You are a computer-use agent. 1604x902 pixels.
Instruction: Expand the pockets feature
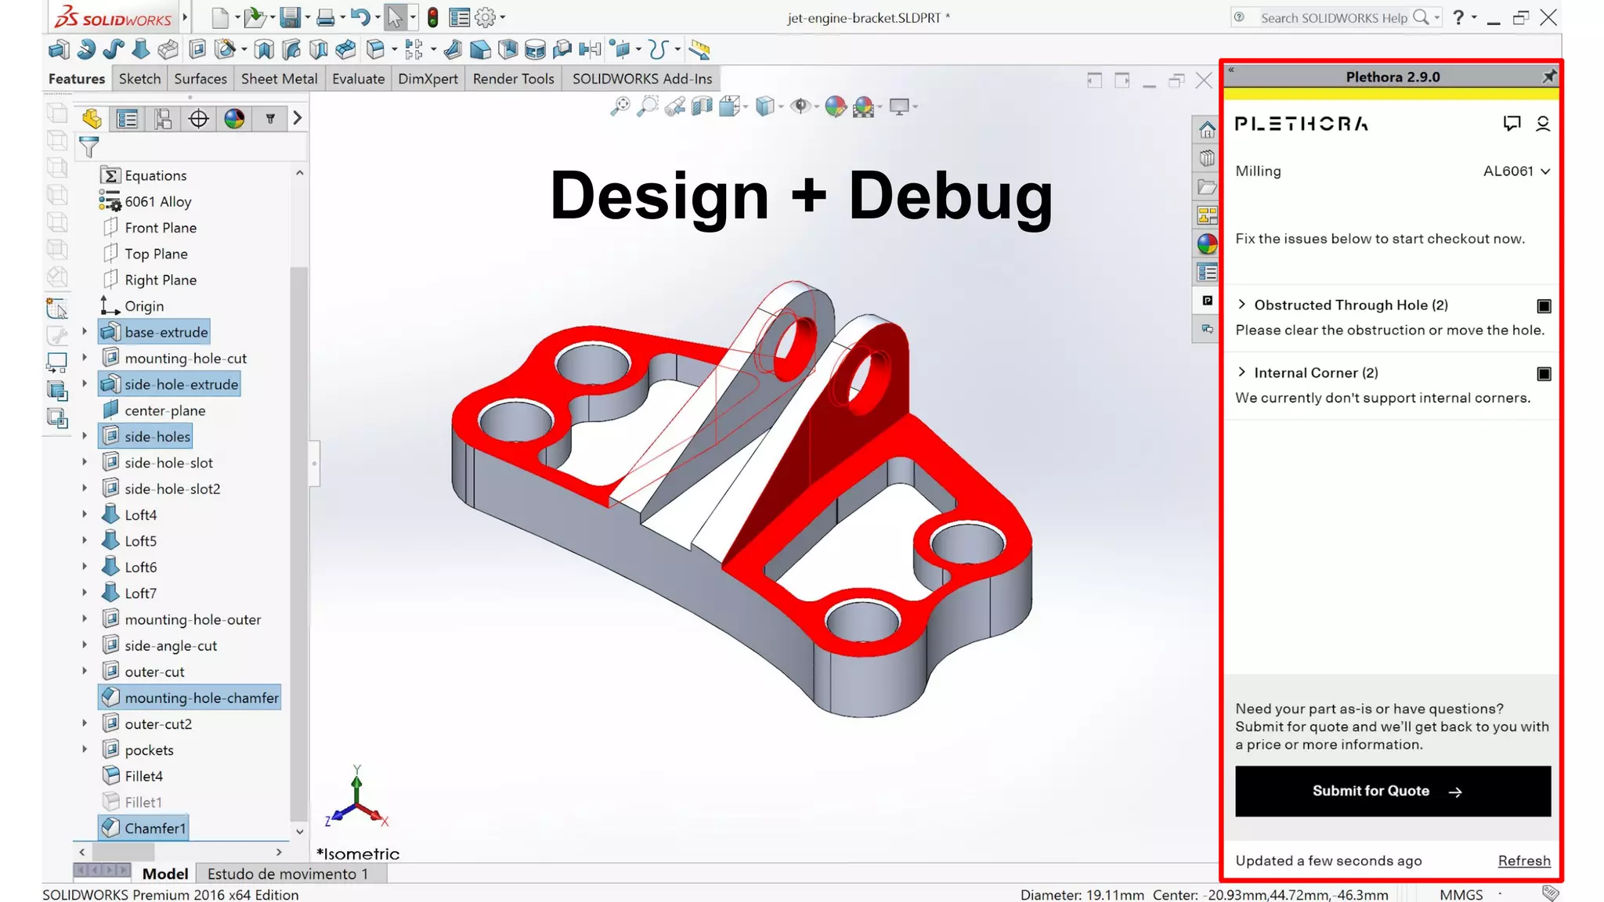[x=85, y=749]
